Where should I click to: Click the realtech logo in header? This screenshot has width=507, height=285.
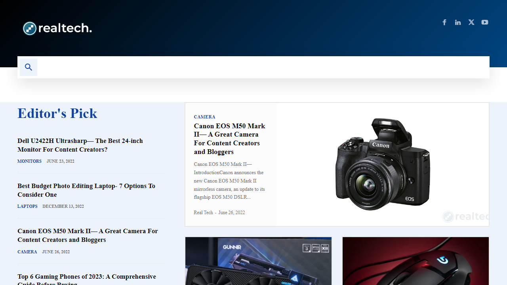[57, 28]
